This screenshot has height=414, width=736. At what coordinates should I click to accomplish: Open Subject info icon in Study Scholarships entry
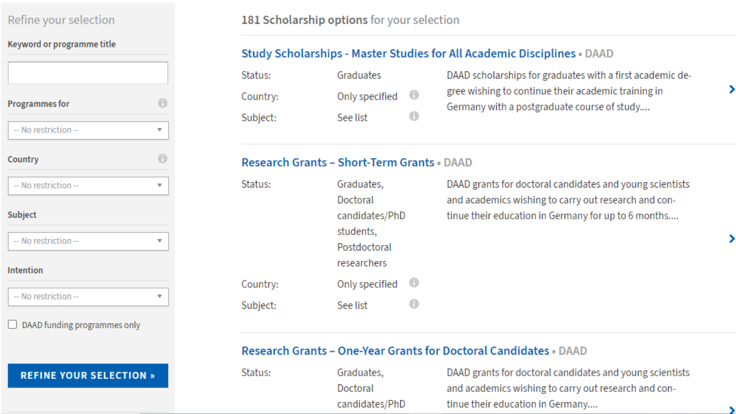[x=414, y=116]
